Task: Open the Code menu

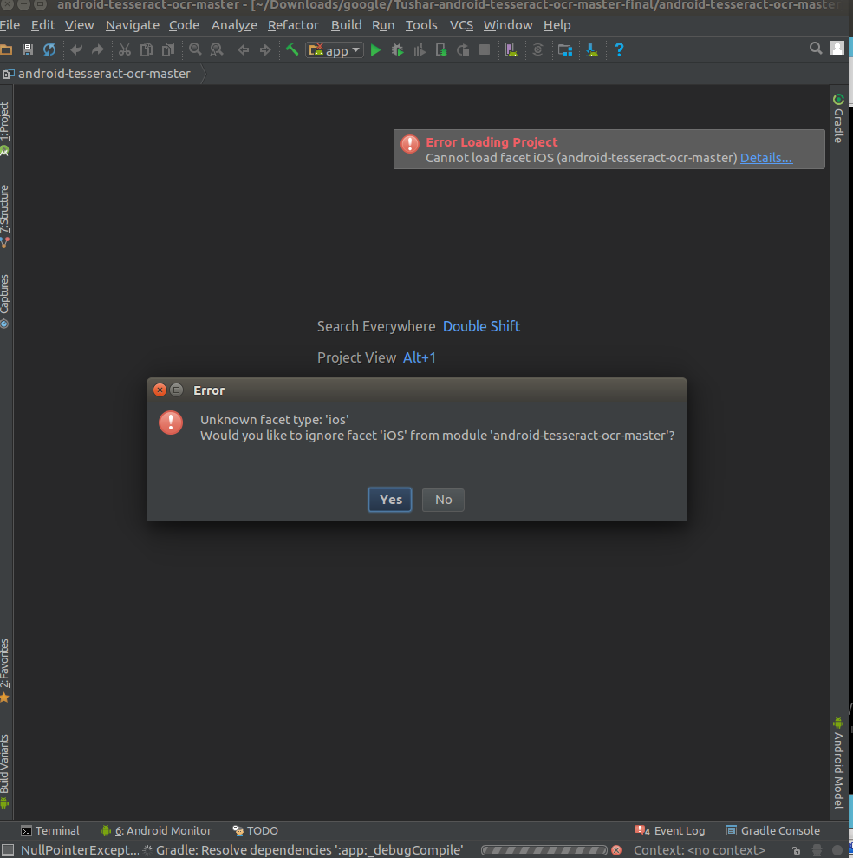Action: click(x=185, y=25)
